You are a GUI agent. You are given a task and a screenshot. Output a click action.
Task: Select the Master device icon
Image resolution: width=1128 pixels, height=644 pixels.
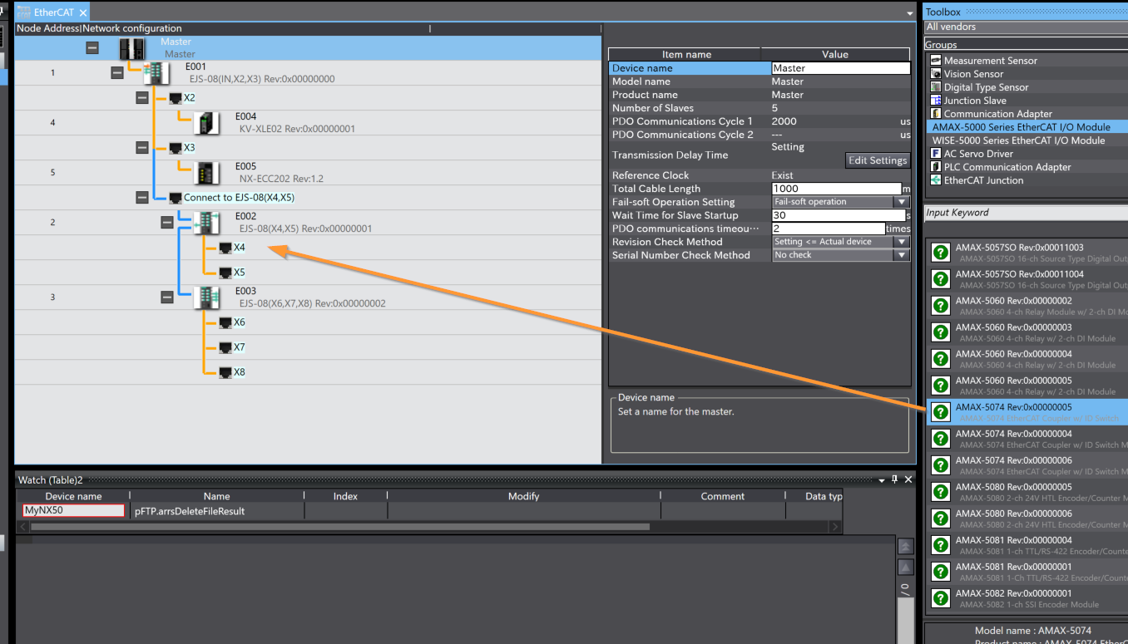(131, 48)
